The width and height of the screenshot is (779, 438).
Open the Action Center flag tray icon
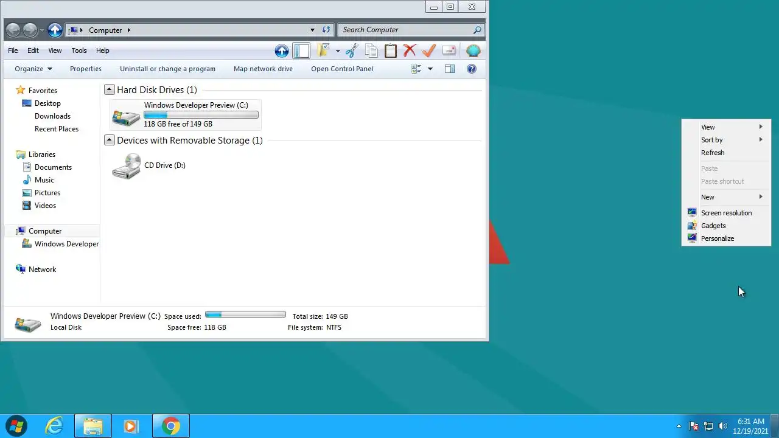693,426
